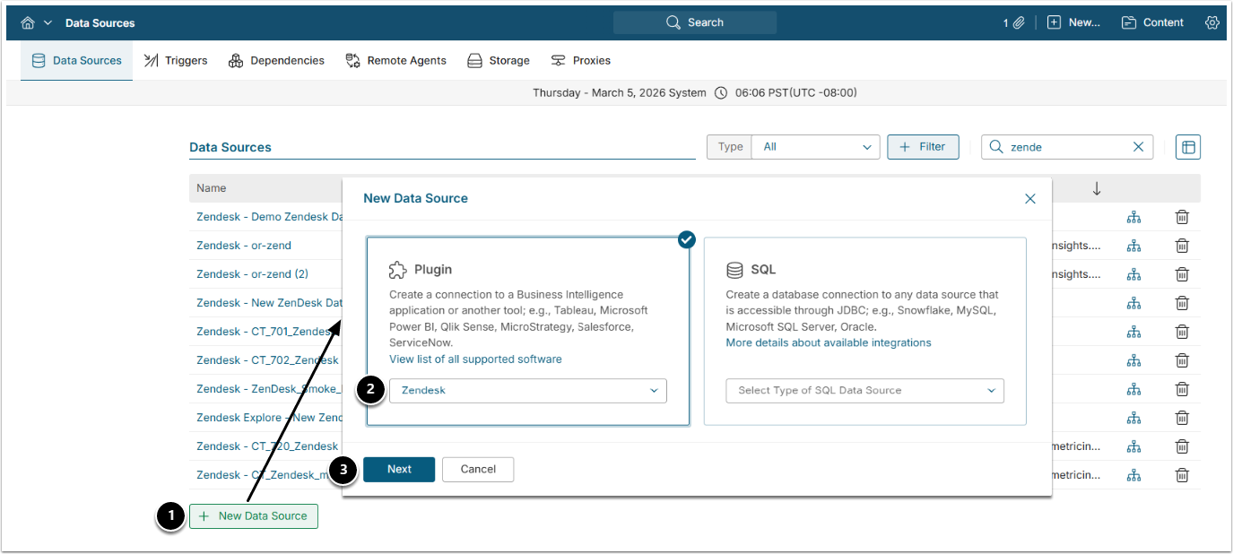Click the home icon in top bar

[28, 22]
